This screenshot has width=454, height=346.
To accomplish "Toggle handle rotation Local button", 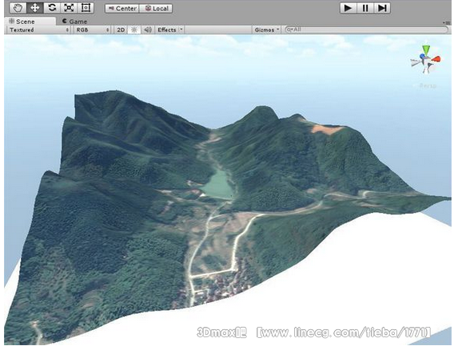I will coord(156,9).
